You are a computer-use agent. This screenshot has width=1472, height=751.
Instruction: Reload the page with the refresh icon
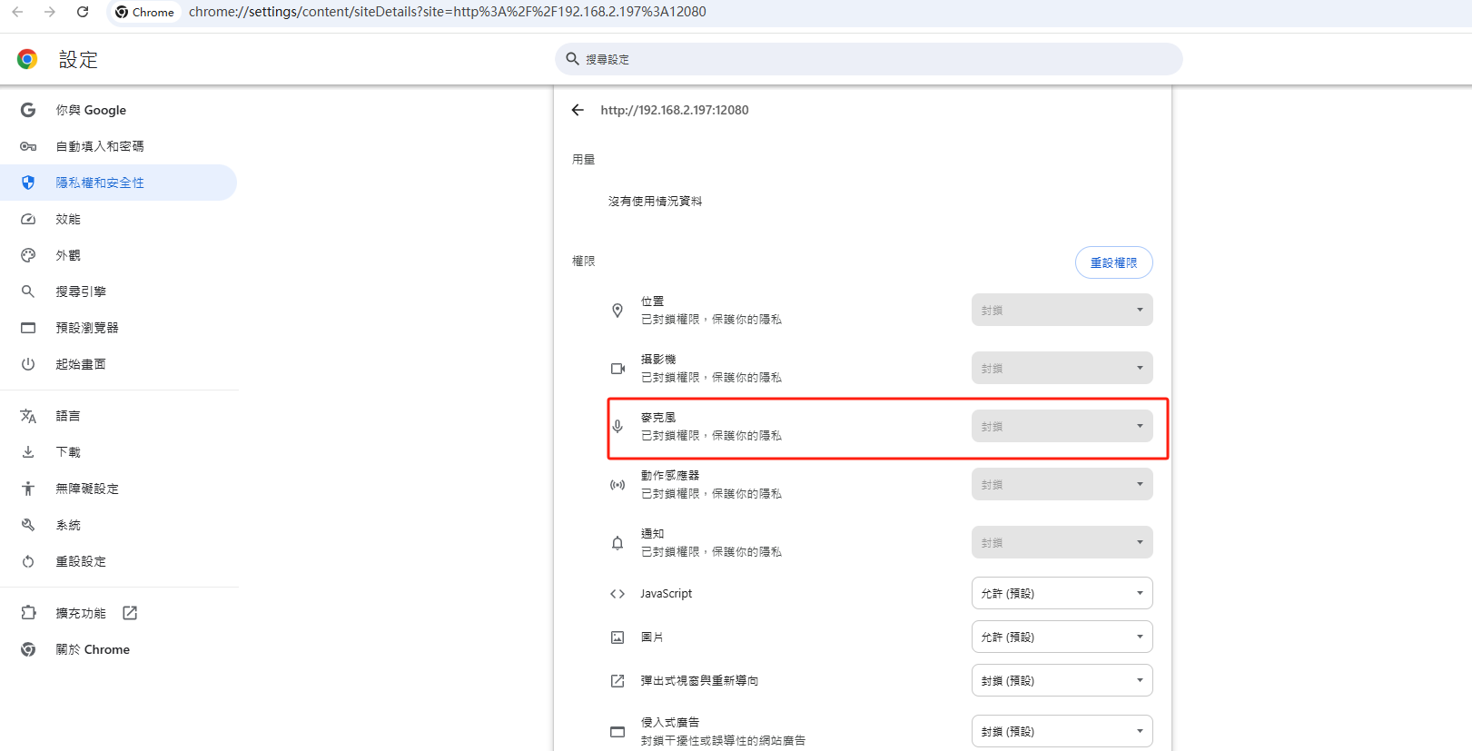(x=83, y=12)
